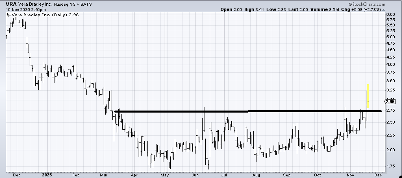Click the Aug month label on time axis
The height and width of the screenshot is (178, 402).
pos(256,175)
